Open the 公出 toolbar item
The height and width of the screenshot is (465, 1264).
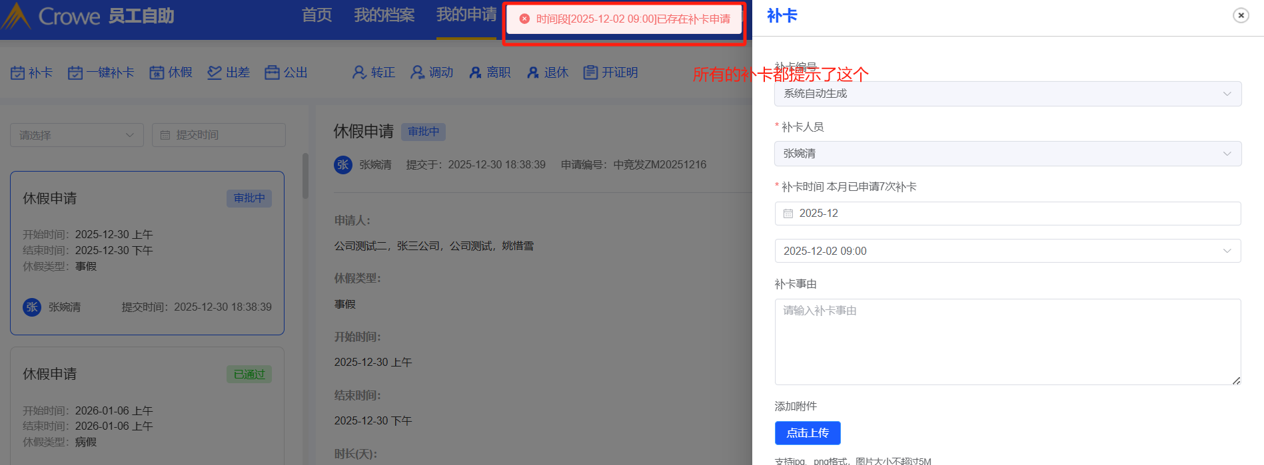pyautogui.click(x=287, y=73)
